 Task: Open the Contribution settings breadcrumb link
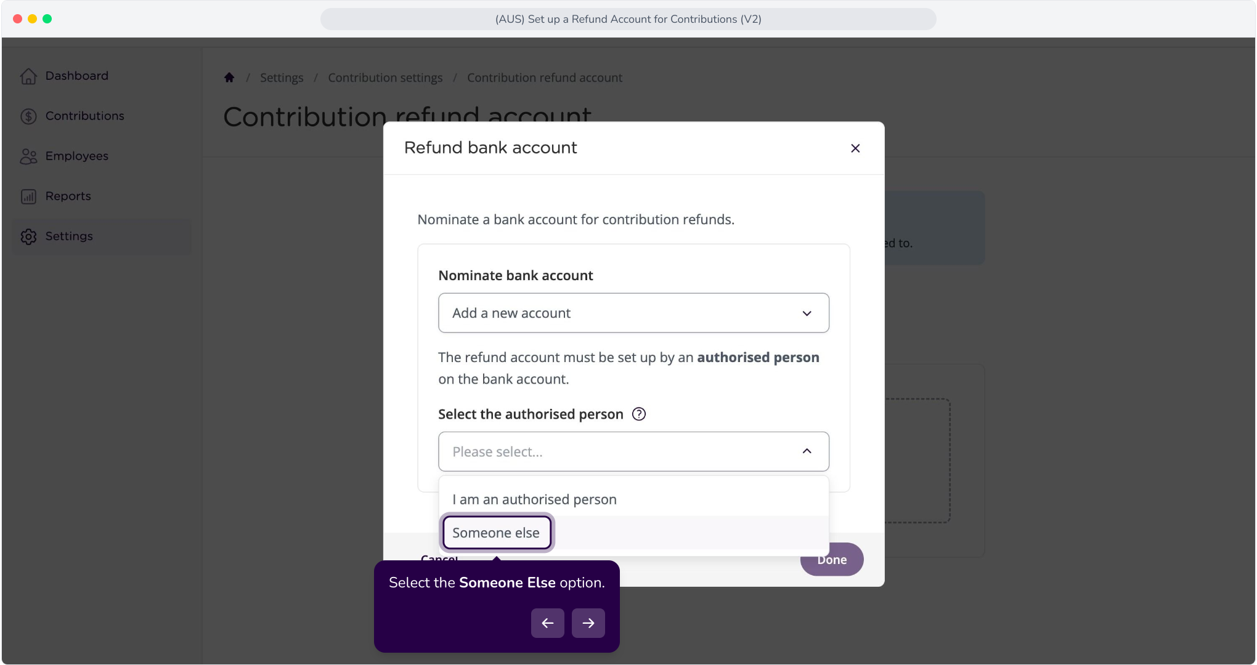tap(385, 78)
